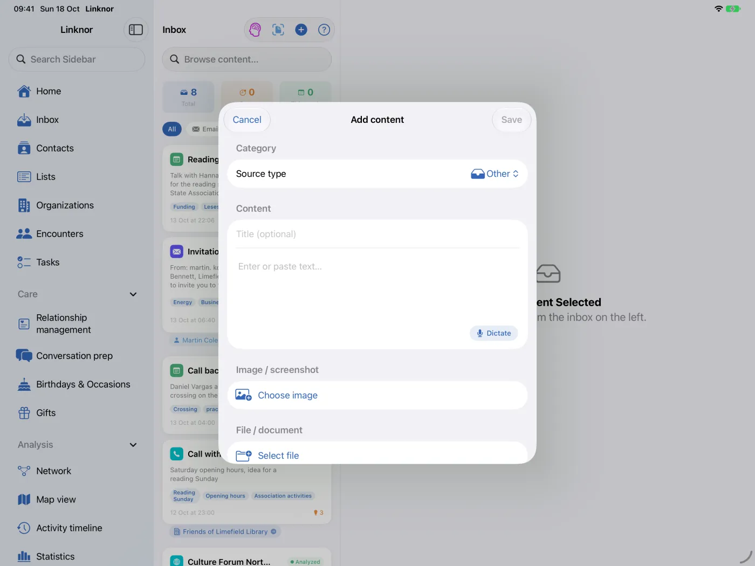Collapse the Analysis section chevron
This screenshot has height=566, width=755.
coord(133,445)
